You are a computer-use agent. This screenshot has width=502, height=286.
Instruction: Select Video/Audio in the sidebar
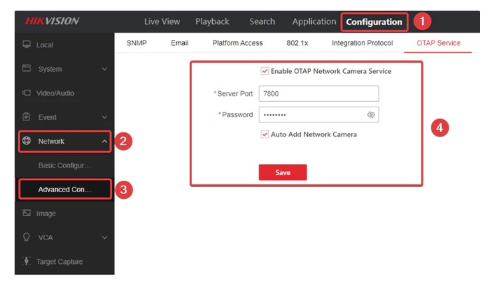click(64, 93)
